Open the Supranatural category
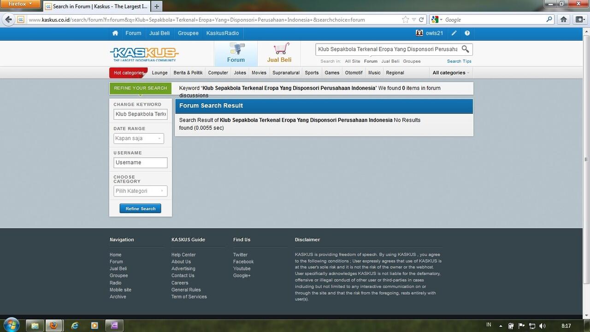The image size is (590, 332). 286,72
